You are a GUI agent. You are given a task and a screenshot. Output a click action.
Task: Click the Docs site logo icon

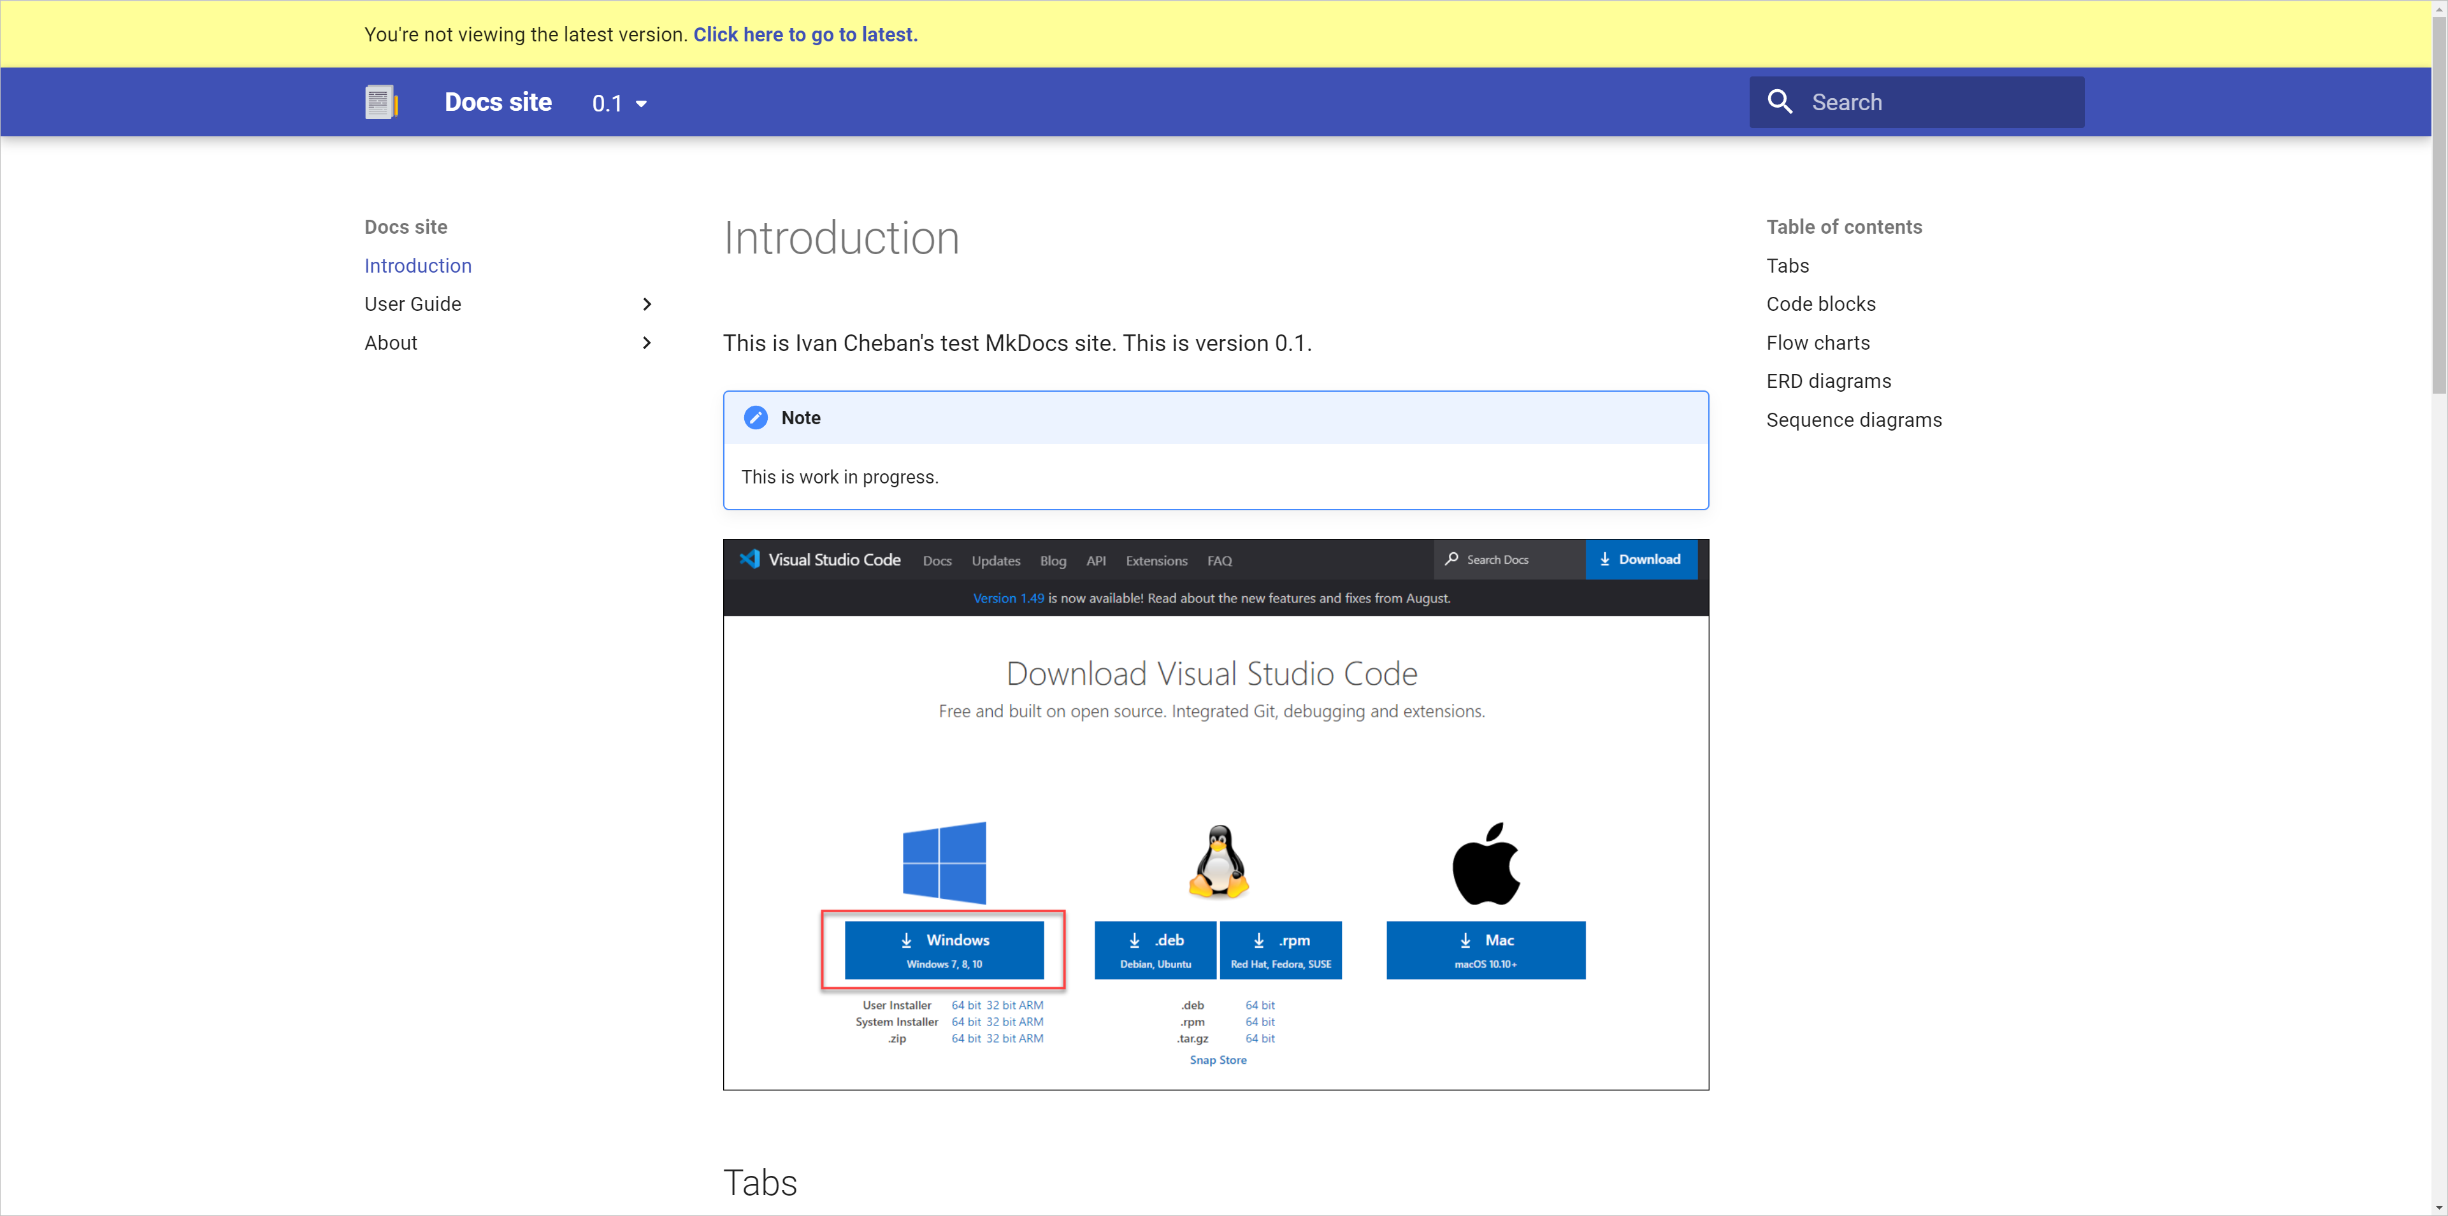382,102
